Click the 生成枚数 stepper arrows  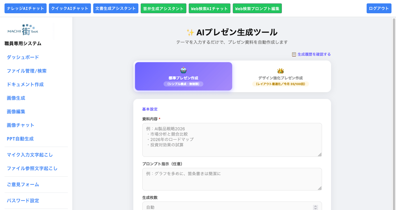point(316,207)
